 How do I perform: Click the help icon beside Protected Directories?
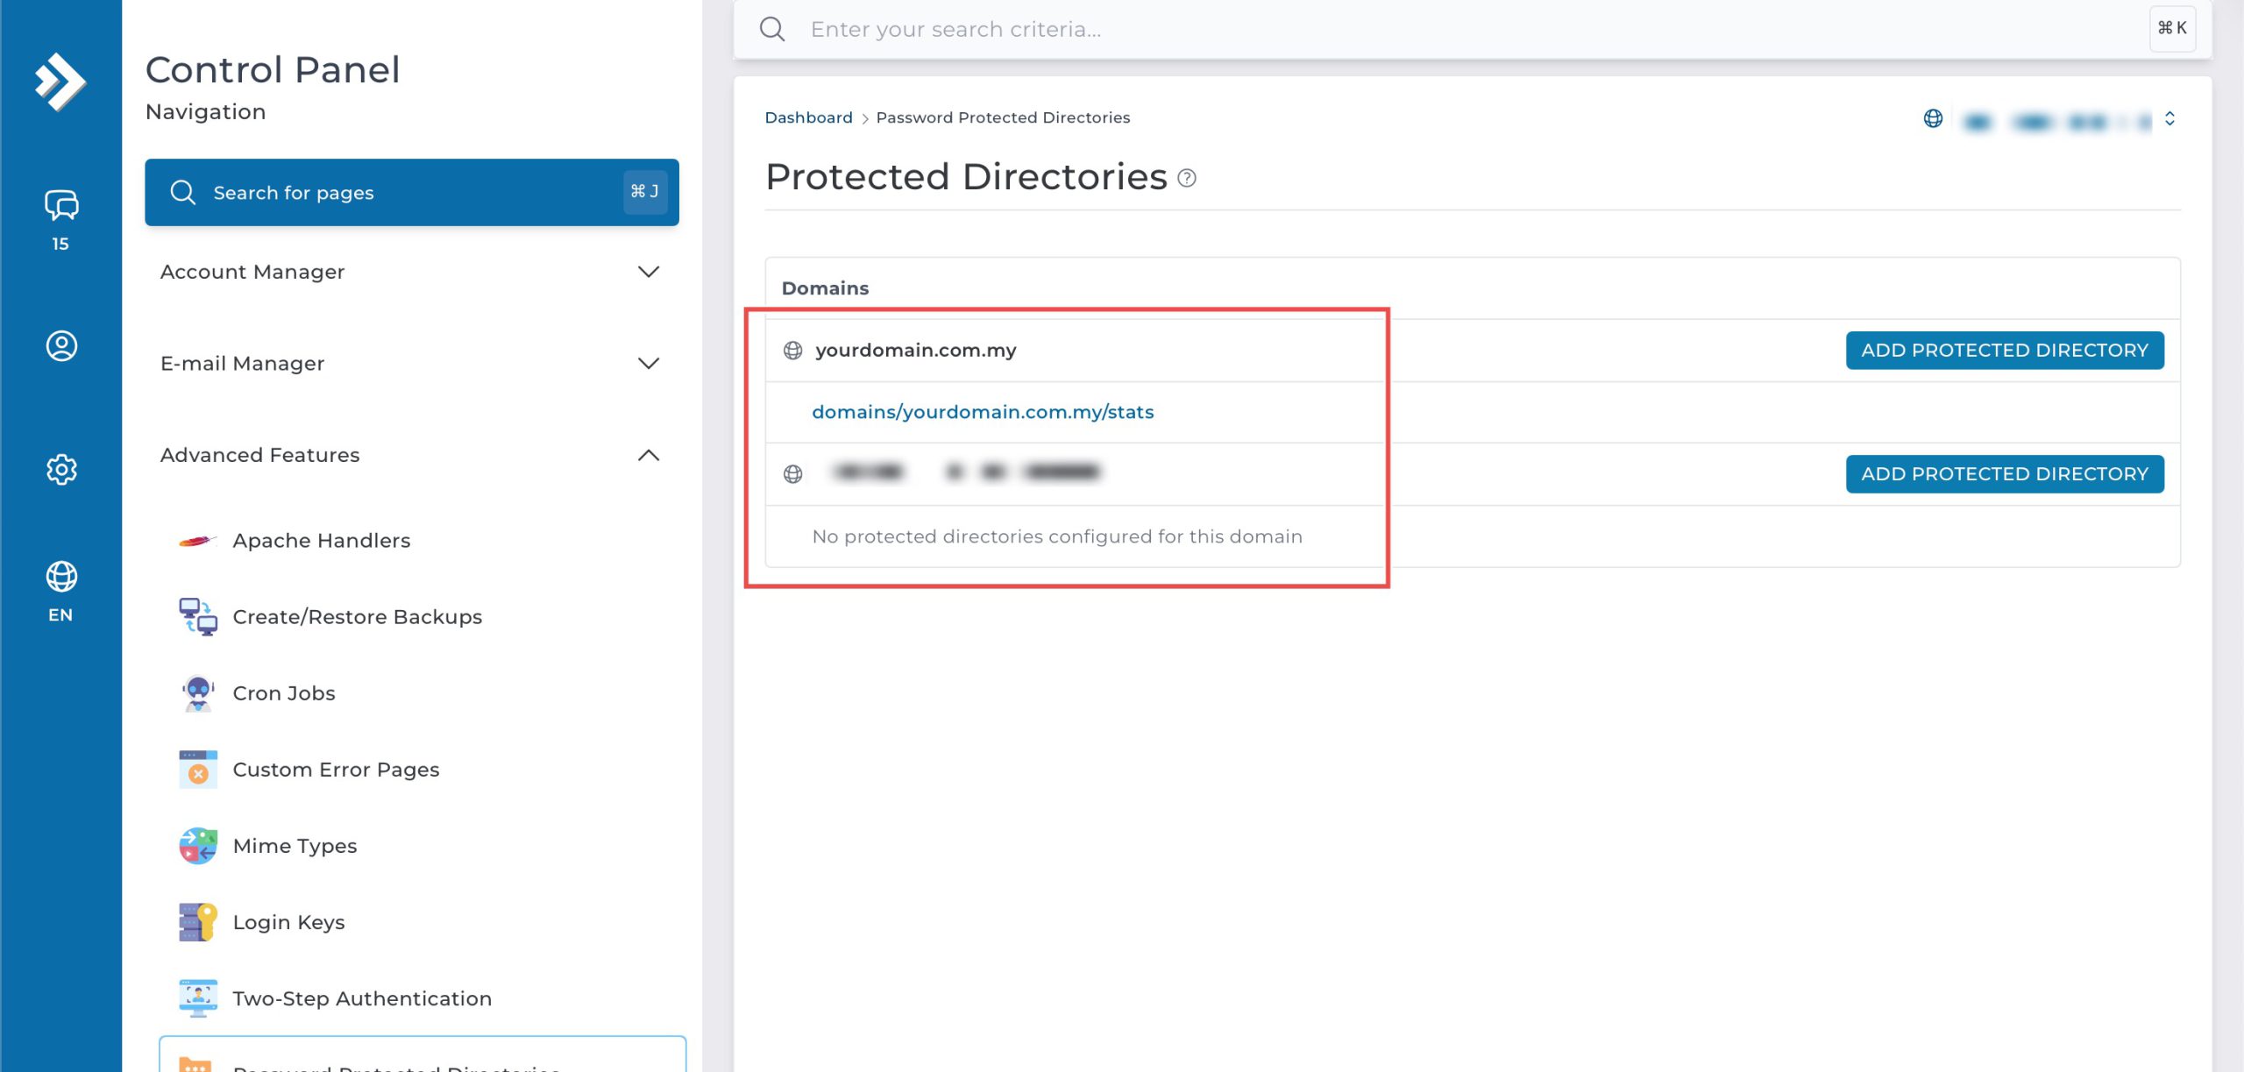[x=1187, y=178]
